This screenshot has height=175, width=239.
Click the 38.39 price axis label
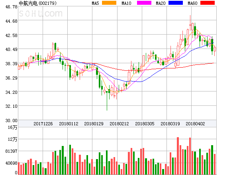(x=9, y=64)
